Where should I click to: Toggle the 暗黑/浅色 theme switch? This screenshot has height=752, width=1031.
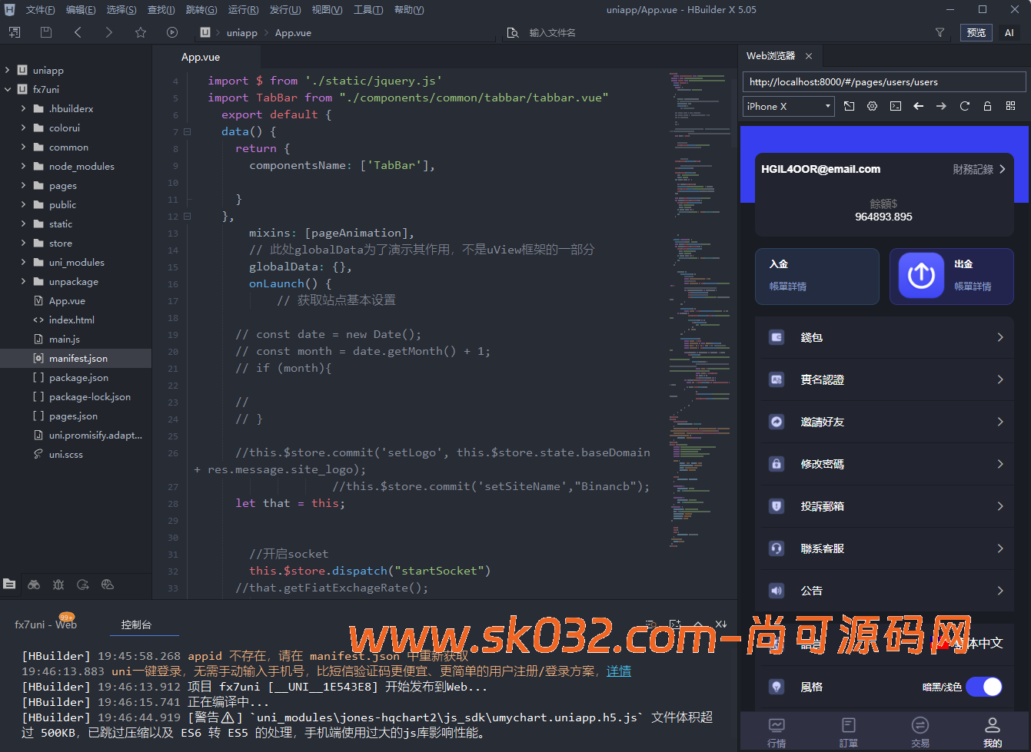click(984, 687)
